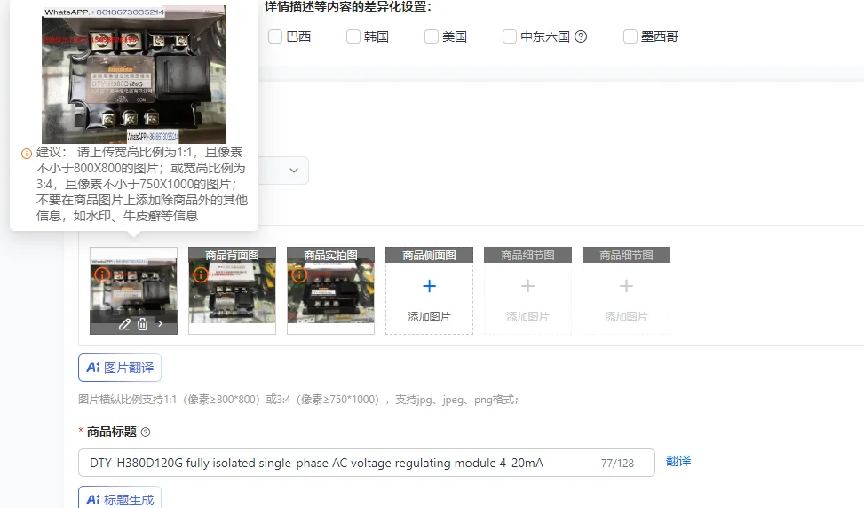The image size is (864, 508).
Task: Delete first product image with trash icon
Action: point(142,324)
